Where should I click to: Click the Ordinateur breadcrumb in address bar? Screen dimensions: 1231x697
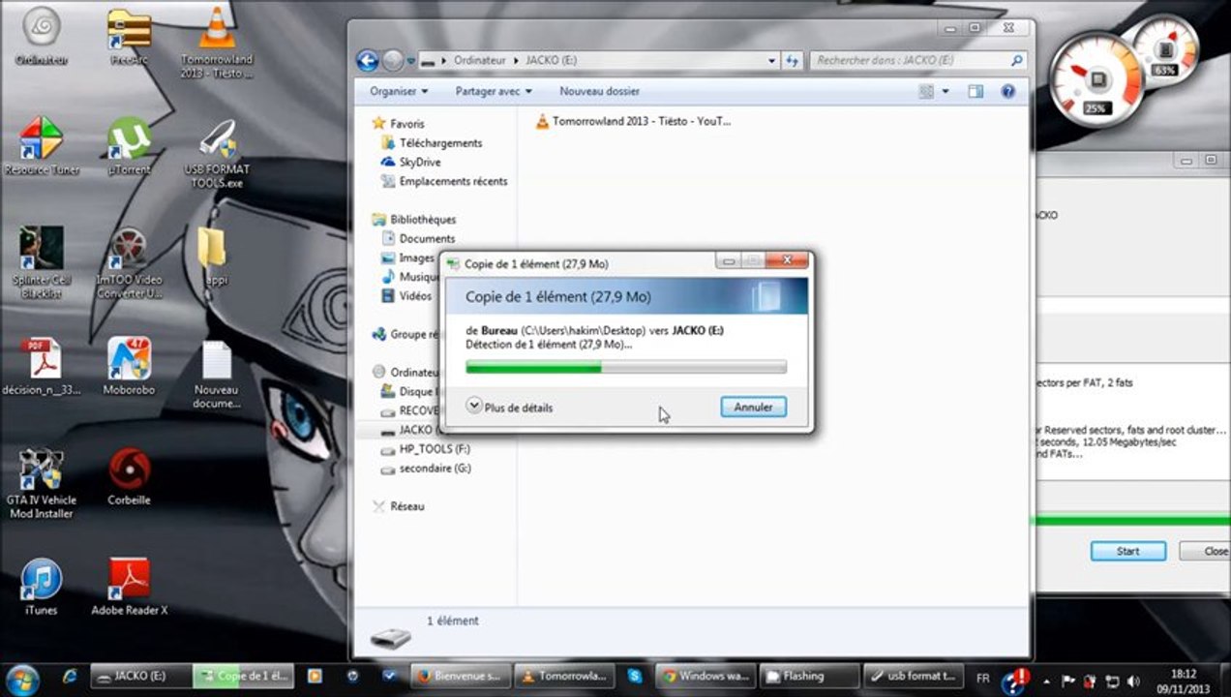point(480,60)
